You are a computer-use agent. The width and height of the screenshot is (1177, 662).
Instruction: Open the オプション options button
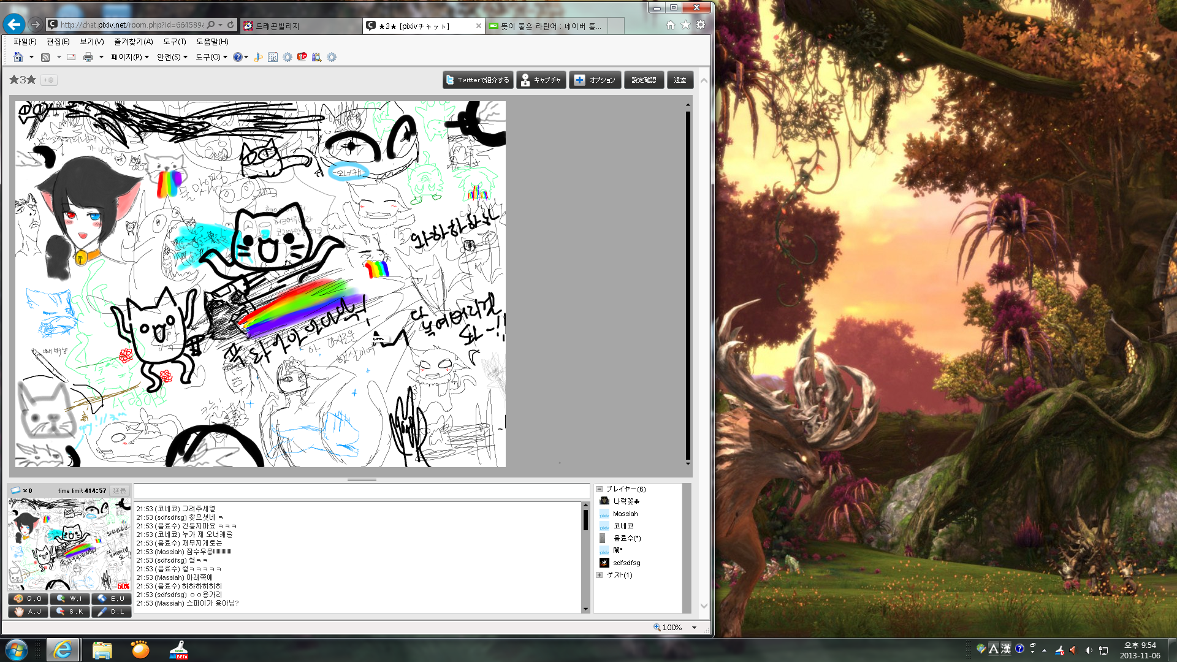click(x=595, y=80)
